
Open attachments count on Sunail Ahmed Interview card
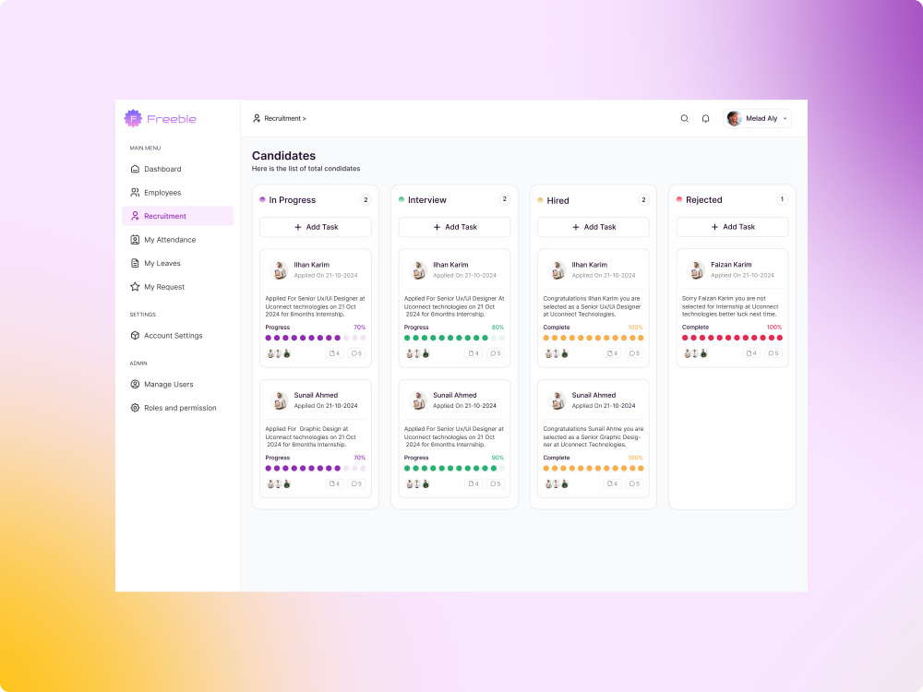(473, 484)
